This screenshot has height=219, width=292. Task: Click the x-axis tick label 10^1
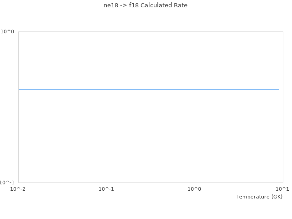282,188
